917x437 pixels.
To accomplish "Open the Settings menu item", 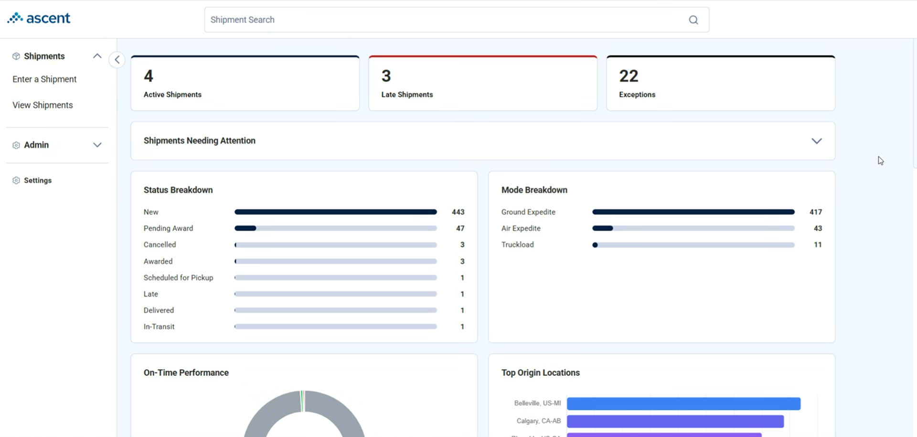I will click(x=38, y=181).
